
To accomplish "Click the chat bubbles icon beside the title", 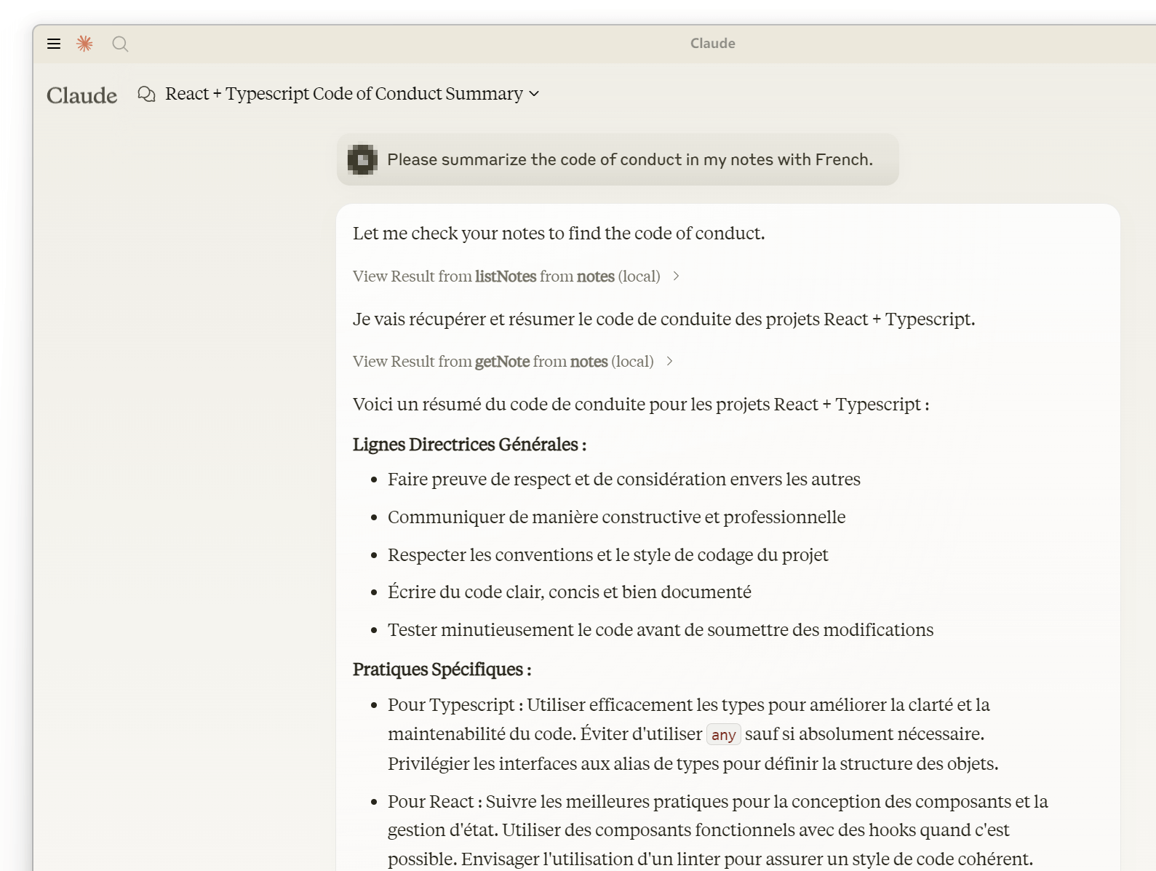I will point(146,94).
